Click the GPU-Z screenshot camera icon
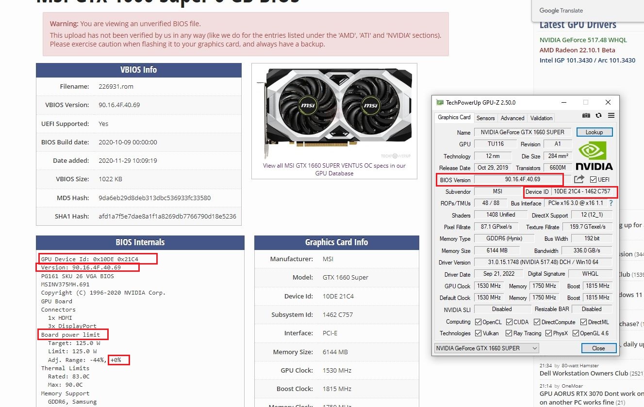Image resolution: width=644 pixels, height=407 pixels. pos(586,115)
